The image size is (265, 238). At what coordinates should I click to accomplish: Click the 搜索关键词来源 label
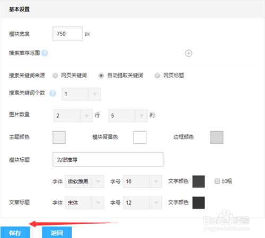[x=27, y=76]
